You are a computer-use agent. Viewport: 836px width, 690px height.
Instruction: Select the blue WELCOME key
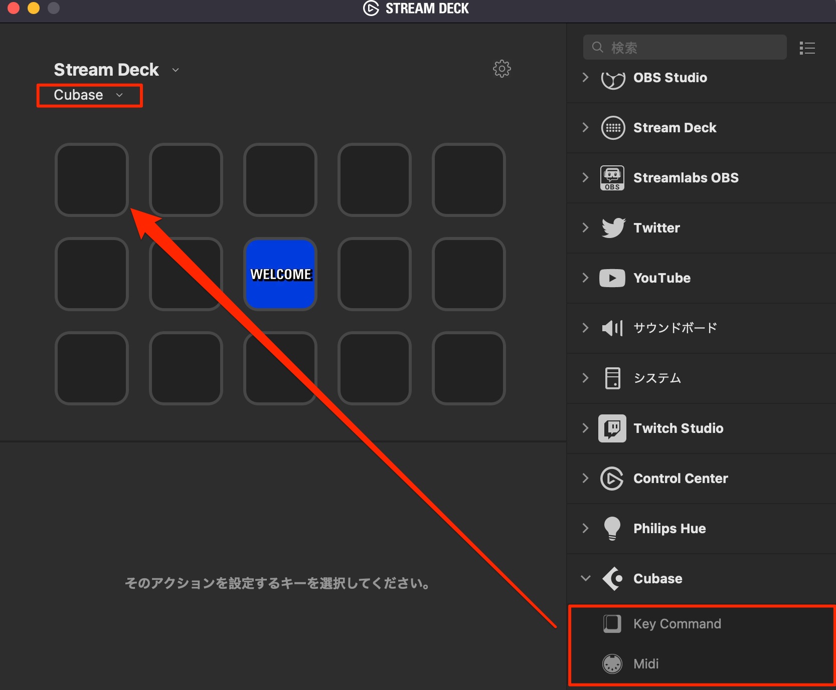coord(280,274)
